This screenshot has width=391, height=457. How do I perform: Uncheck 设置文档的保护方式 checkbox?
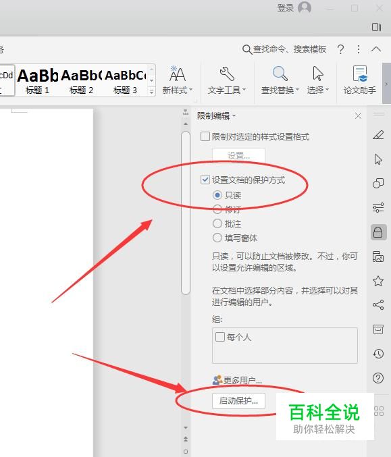(205, 180)
